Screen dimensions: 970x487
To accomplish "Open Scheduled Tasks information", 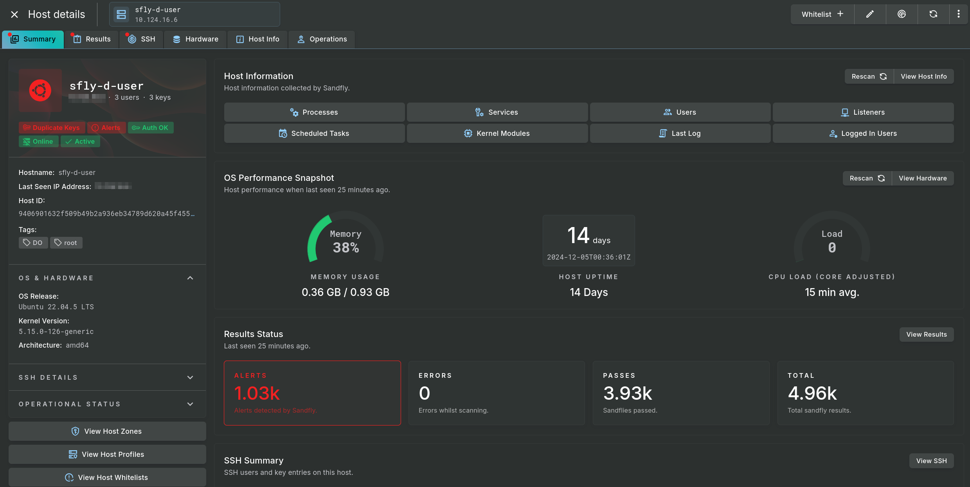I will coord(314,133).
